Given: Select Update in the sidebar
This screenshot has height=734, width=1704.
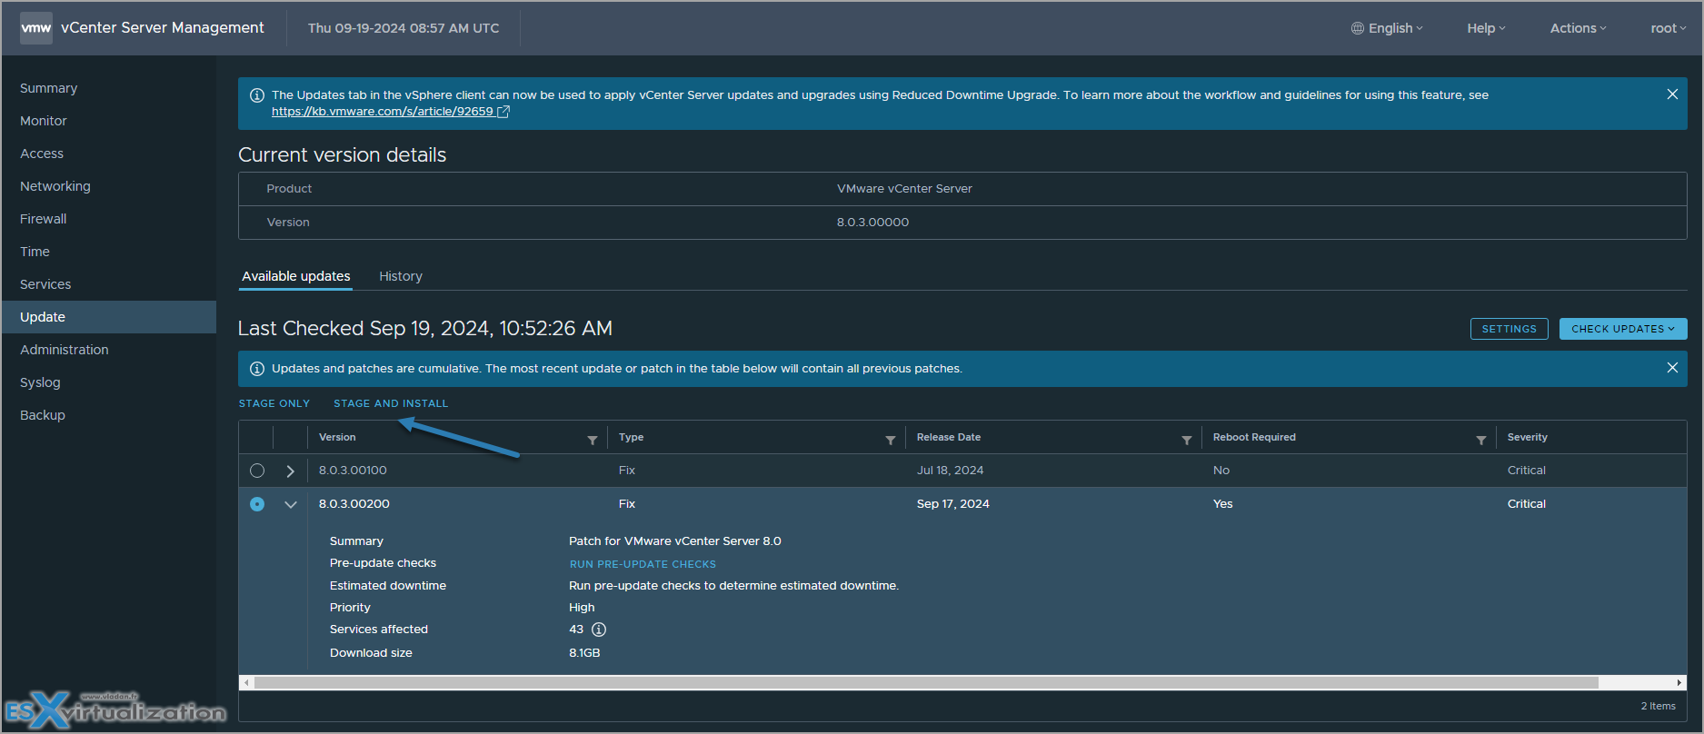Looking at the screenshot, I should pyautogui.click(x=108, y=317).
